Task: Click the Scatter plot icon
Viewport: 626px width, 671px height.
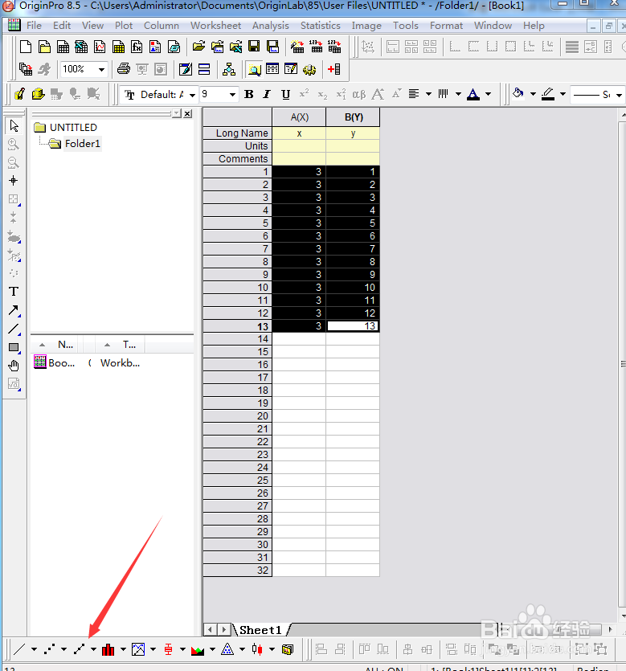Action: (x=50, y=649)
